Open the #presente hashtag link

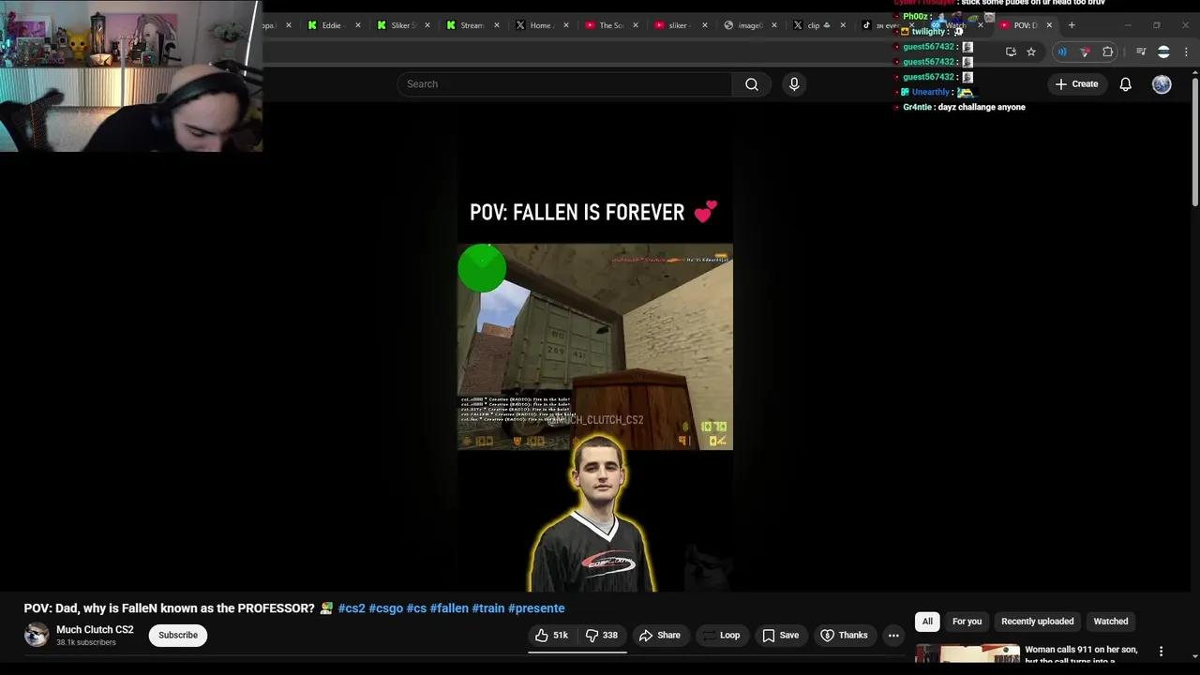(x=536, y=608)
